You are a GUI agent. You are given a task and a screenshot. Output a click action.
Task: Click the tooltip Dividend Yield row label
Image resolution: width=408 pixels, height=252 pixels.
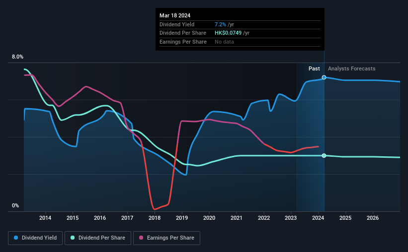tap(177, 24)
